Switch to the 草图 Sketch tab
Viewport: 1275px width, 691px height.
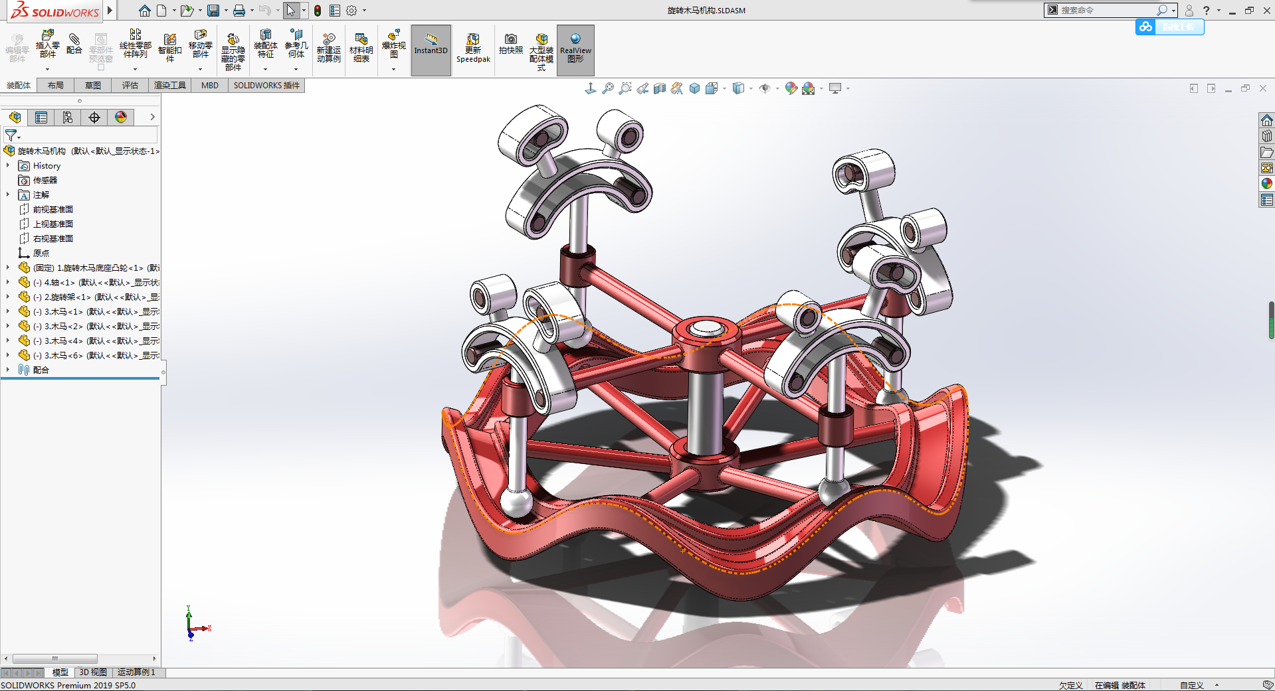(93, 86)
